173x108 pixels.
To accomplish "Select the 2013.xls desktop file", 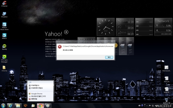I will click(x=167, y=79).
